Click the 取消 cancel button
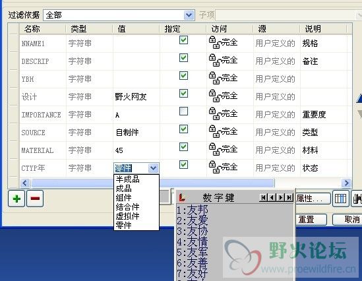The image size is (362, 281). [x=347, y=220]
